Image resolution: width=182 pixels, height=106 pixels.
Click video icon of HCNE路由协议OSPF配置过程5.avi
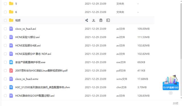click(11, 96)
